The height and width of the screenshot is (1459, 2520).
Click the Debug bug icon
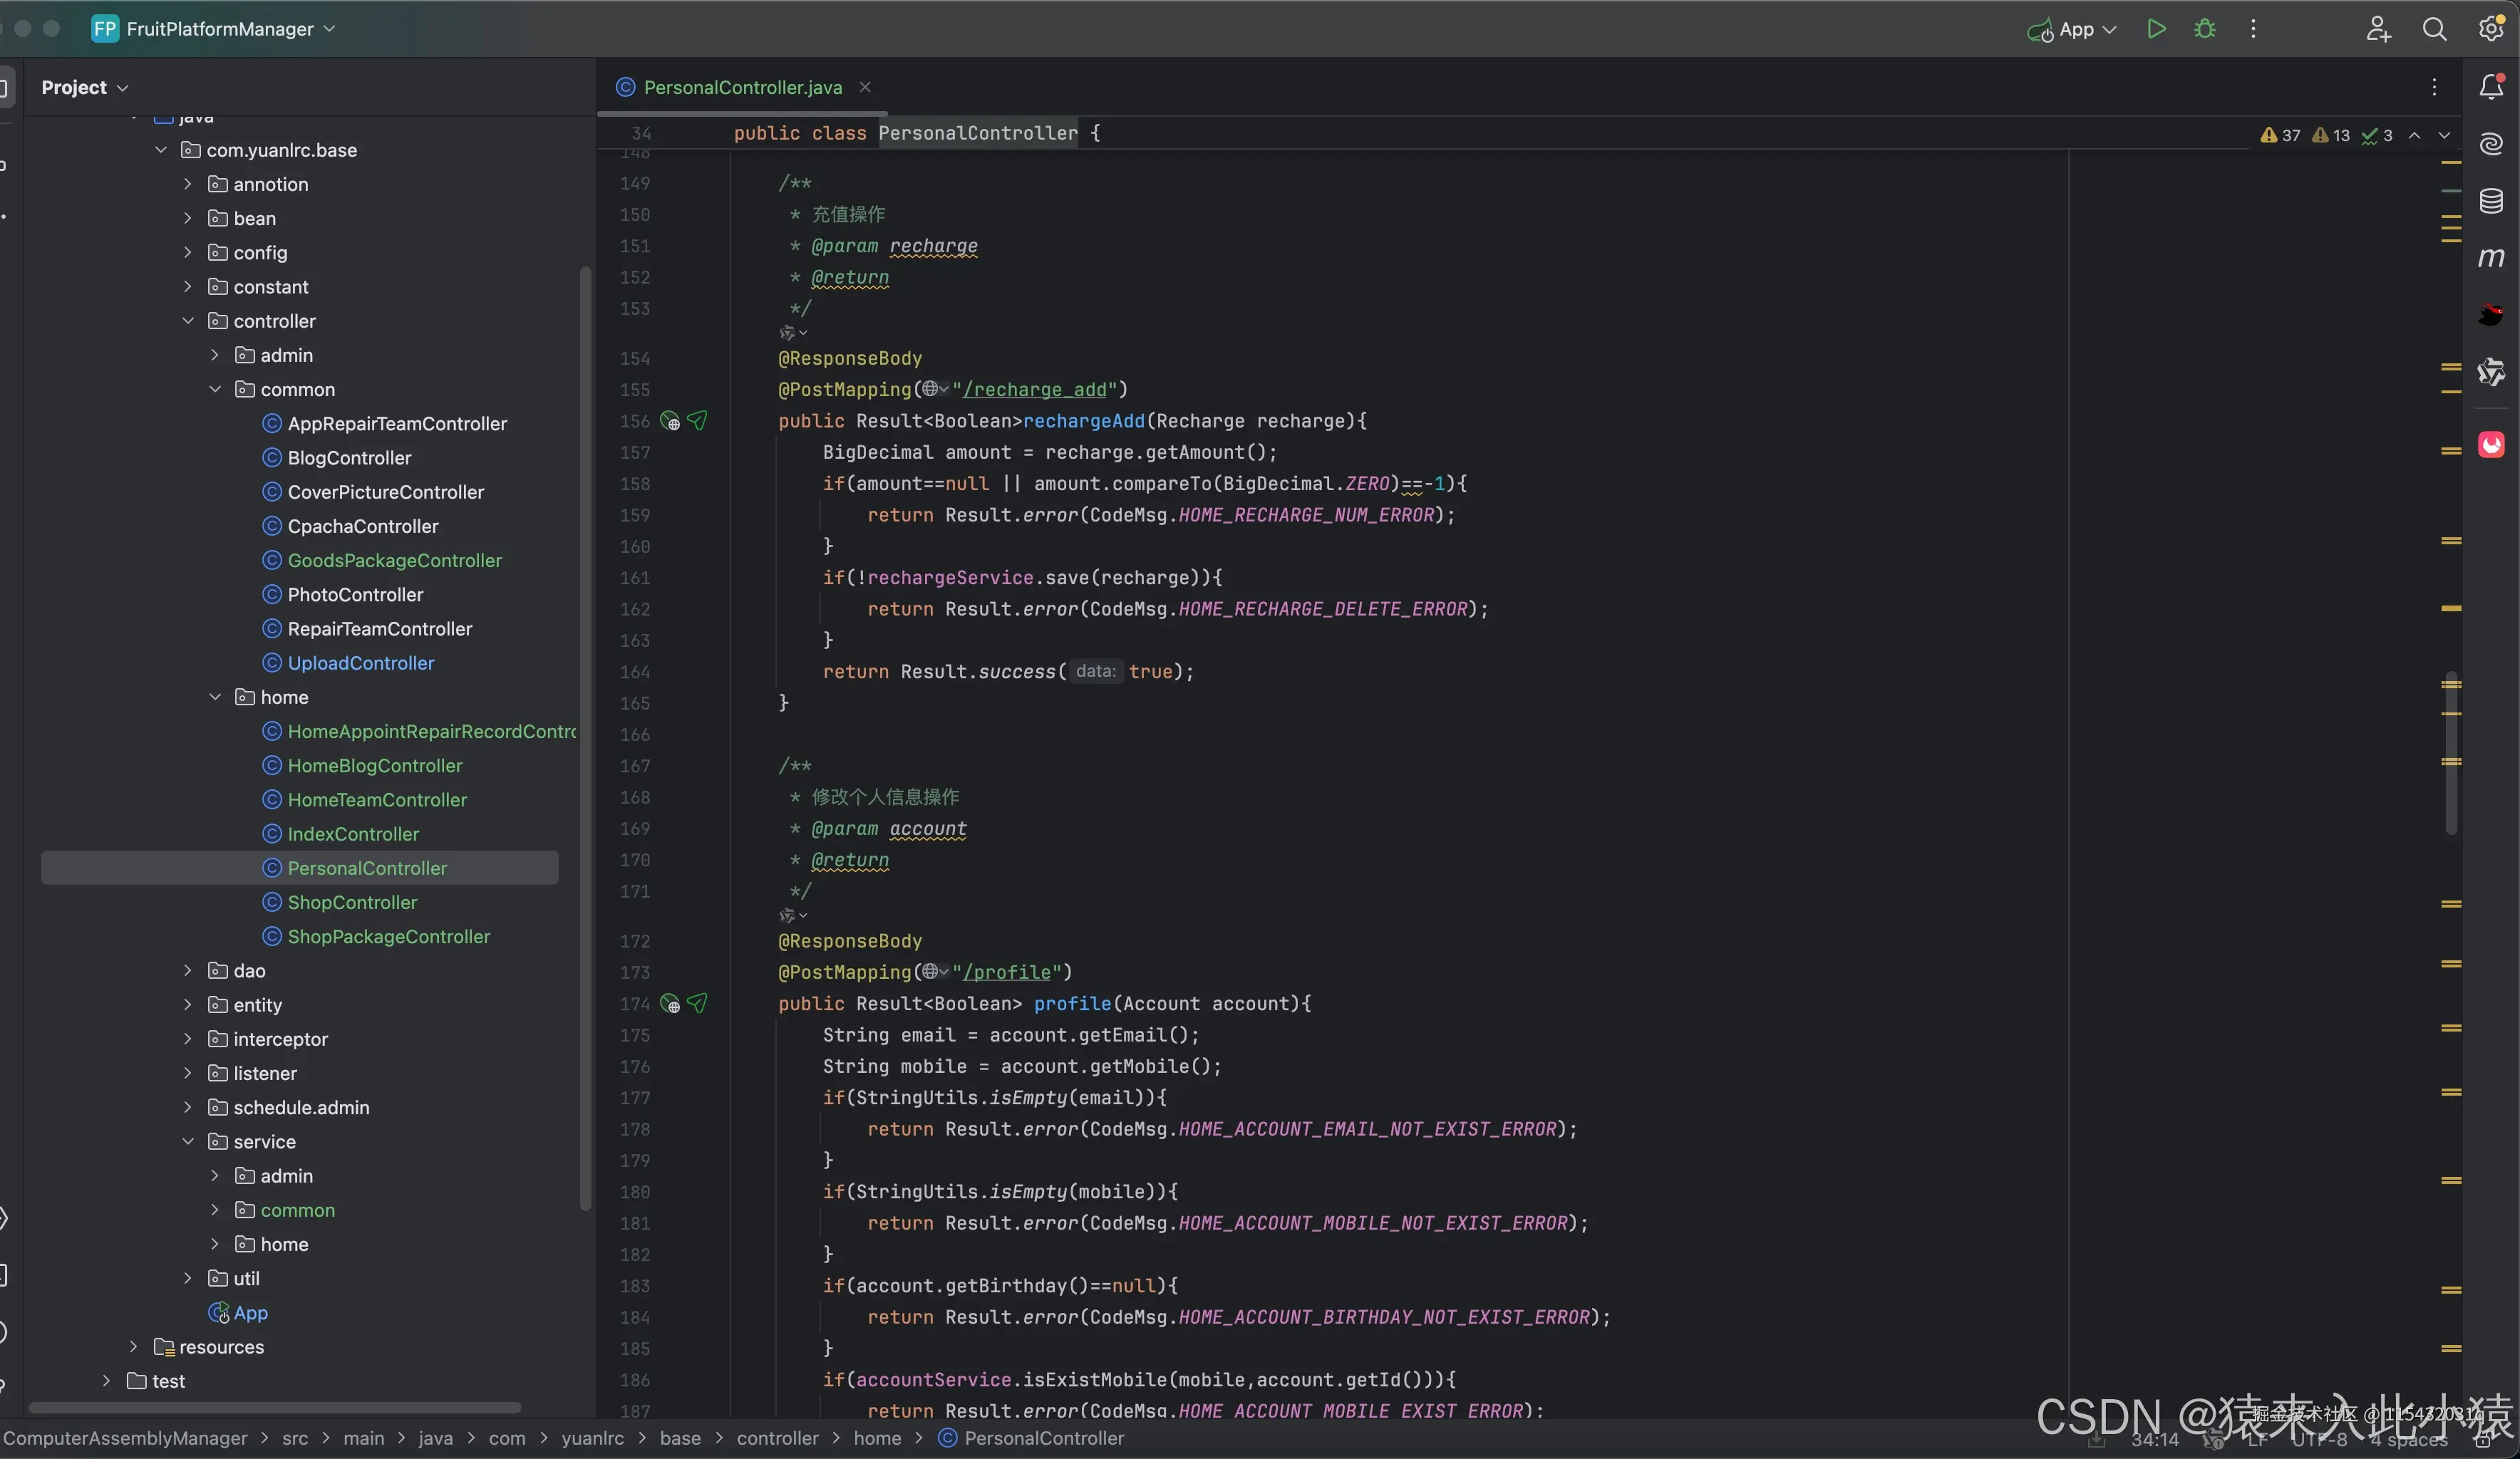click(x=2204, y=29)
